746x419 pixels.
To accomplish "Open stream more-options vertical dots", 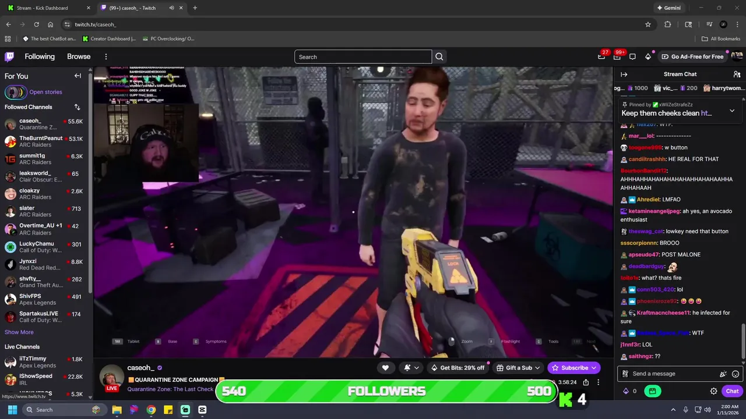I will [x=598, y=382].
